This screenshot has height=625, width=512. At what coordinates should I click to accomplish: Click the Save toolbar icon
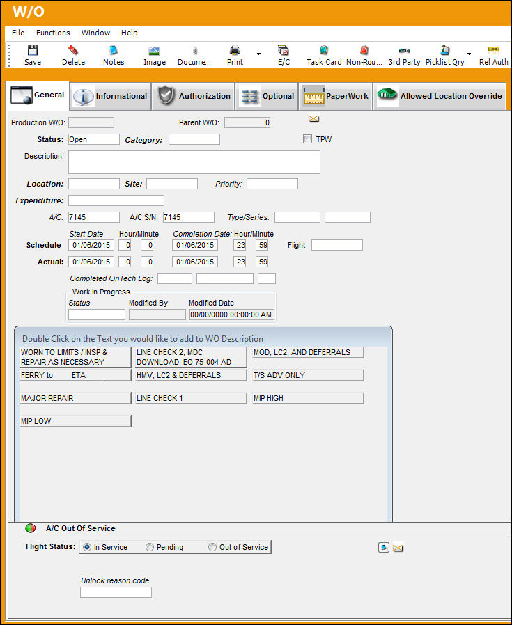pos(32,50)
